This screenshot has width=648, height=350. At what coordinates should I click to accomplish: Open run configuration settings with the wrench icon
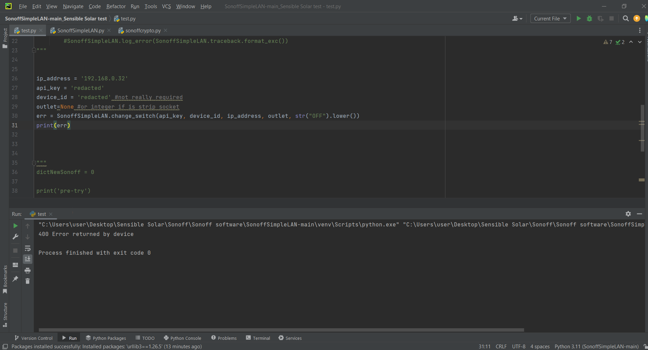coord(15,237)
